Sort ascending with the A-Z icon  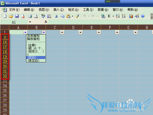[x=118, y=16]
